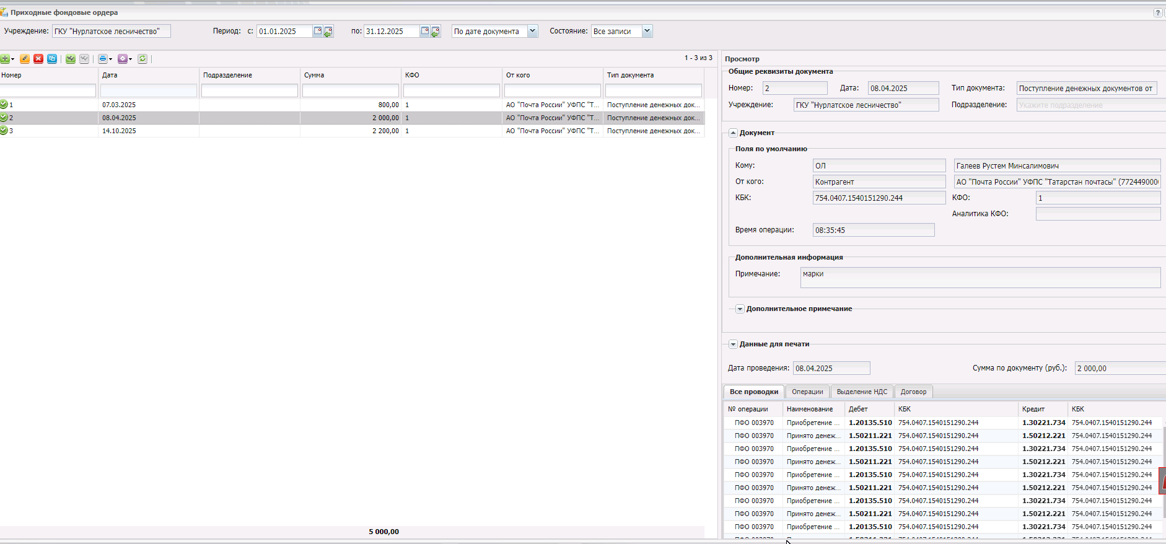Click the green refresh list icon
This screenshot has height=544, width=1166.
click(x=142, y=59)
